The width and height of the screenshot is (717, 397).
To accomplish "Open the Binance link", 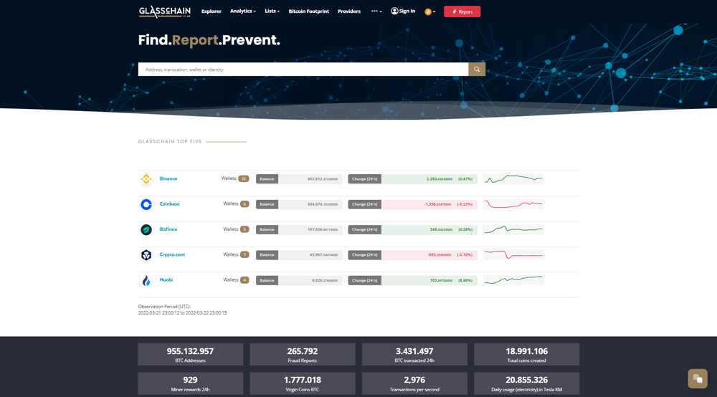I will 168,178.
